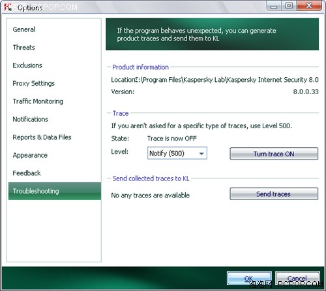Viewport: 326px width, 291px height.
Task: Open the Appearance settings
Action: tap(30, 155)
